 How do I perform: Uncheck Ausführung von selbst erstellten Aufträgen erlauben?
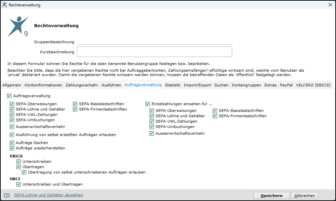pyautogui.click(x=12, y=135)
